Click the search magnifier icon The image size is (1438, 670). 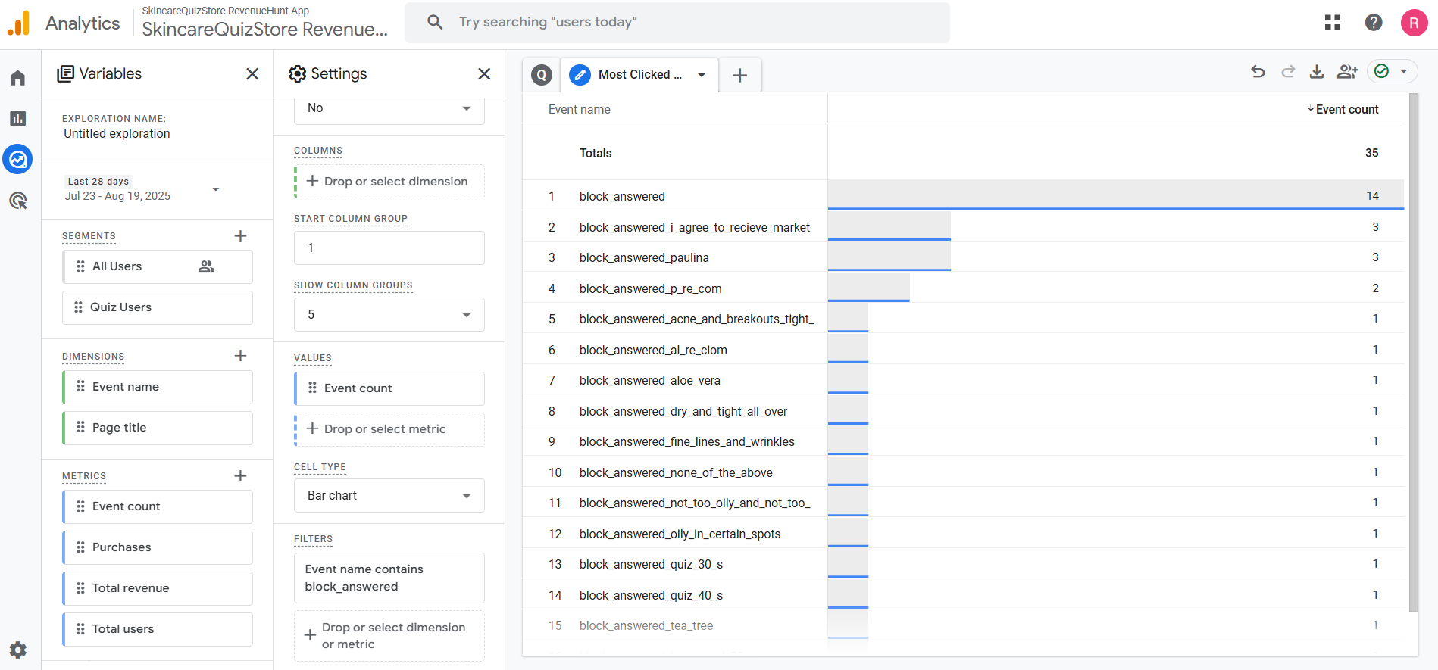point(435,22)
